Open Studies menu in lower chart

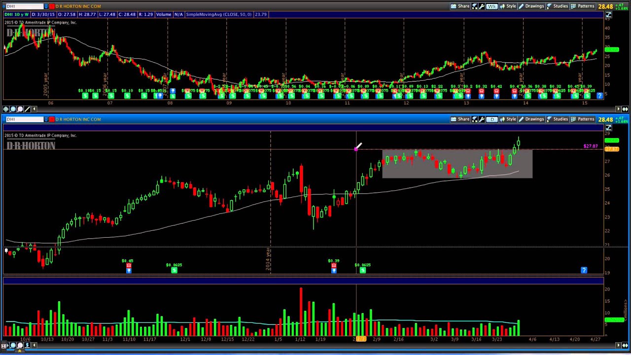[557, 119]
